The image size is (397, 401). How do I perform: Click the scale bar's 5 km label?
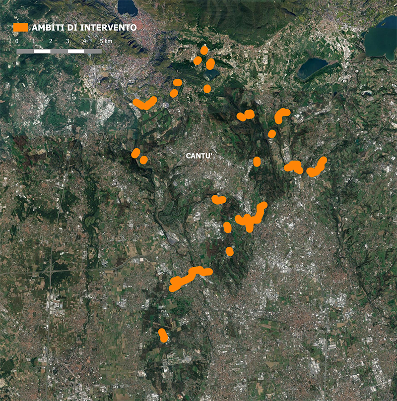105,41
